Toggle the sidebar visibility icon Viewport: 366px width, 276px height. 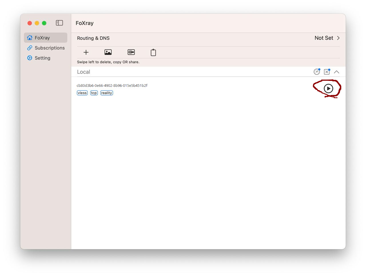[59, 23]
